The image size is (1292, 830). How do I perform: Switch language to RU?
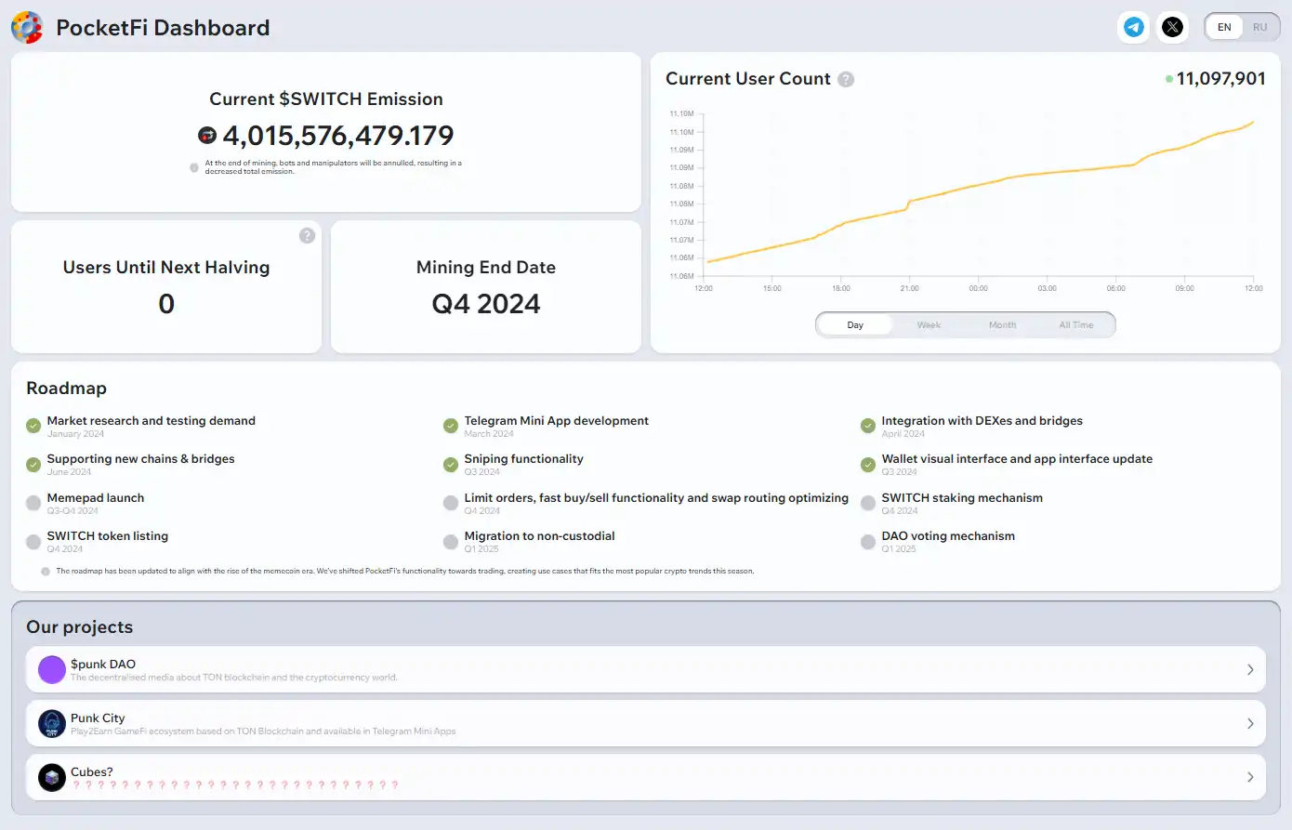pyautogui.click(x=1260, y=27)
